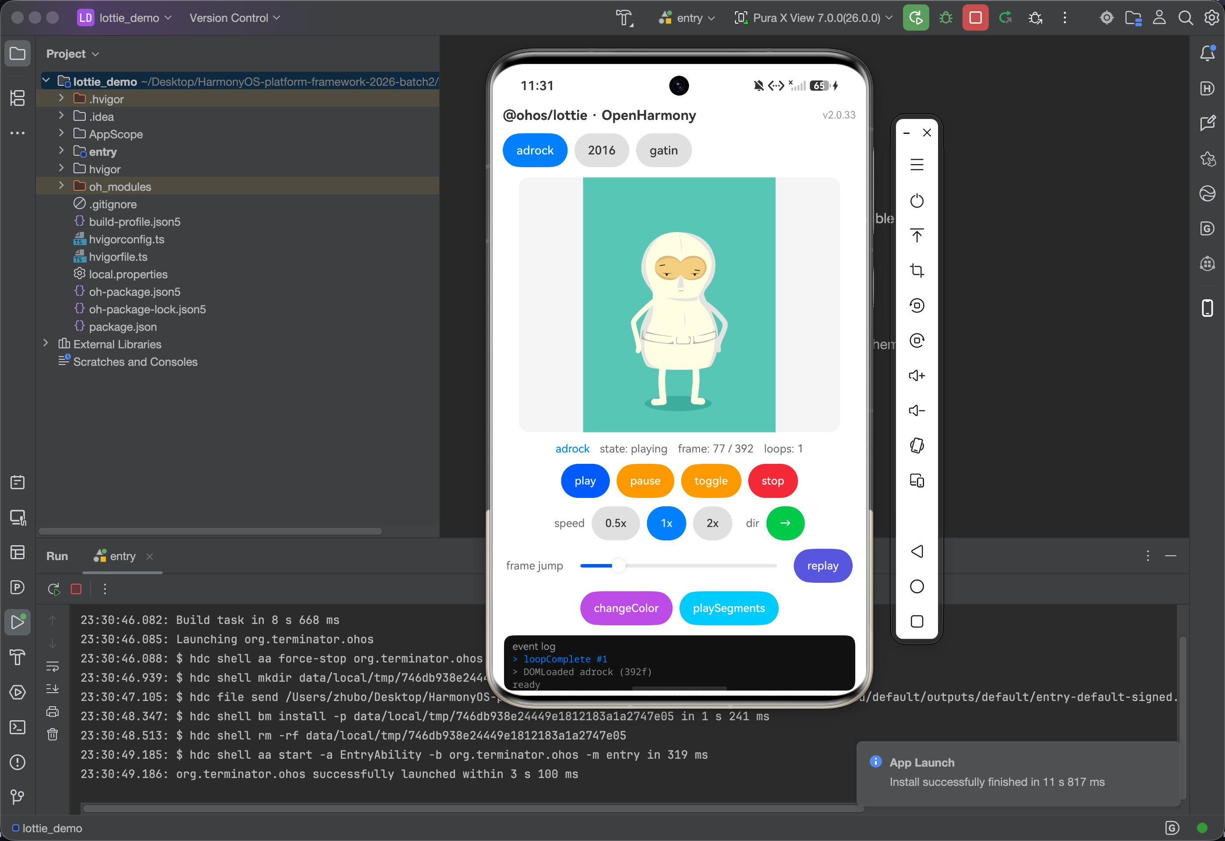This screenshot has width=1225, height=841.
Task: Expand the .hvigor folder
Action: [x=61, y=98]
